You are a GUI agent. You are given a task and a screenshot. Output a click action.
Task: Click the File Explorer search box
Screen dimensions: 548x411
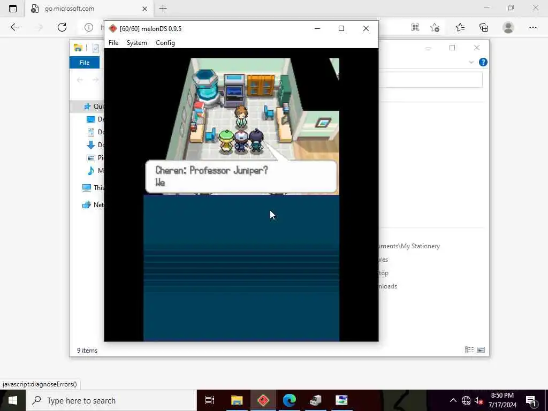pyautogui.click(x=431, y=80)
